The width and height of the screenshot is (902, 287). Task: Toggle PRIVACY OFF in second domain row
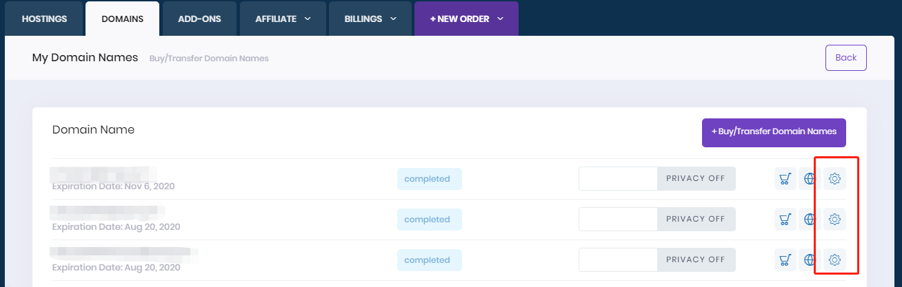(x=696, y=220)
